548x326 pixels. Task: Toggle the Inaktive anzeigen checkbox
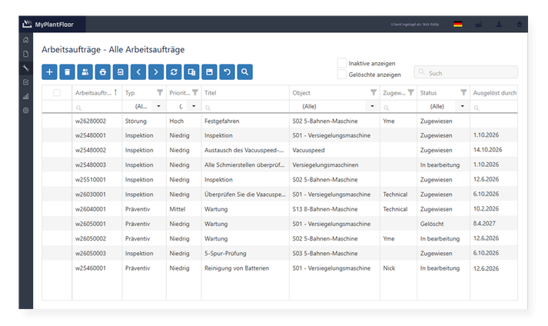click(342, 63)
